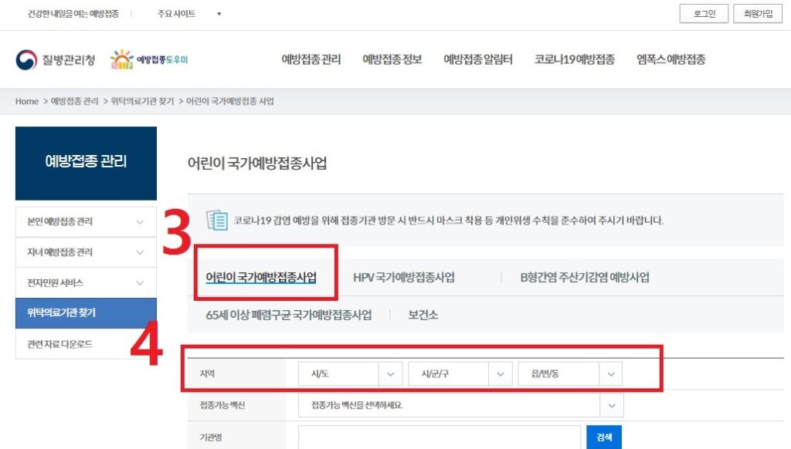791x449 pixels.
Task: Expand 전자민원 서비스 sidebar item
Action: click(86, 282)
